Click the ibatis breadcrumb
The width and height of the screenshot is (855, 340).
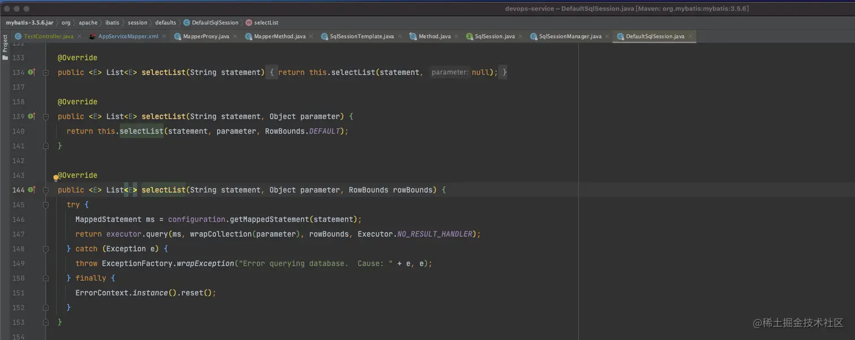pyautogui.click(x=113, y=23)
